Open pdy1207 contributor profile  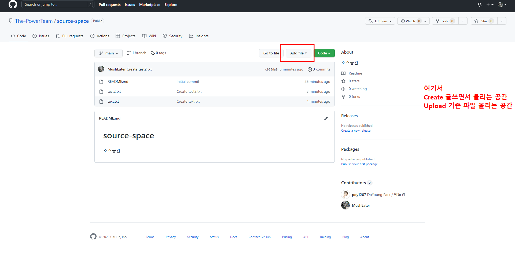pos(359,195)
